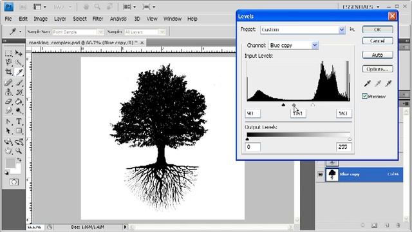The width and height of the screenshot is (412, 232).
Task: Select the Zoom tool in toolbox
Action: tap(19, 151)
